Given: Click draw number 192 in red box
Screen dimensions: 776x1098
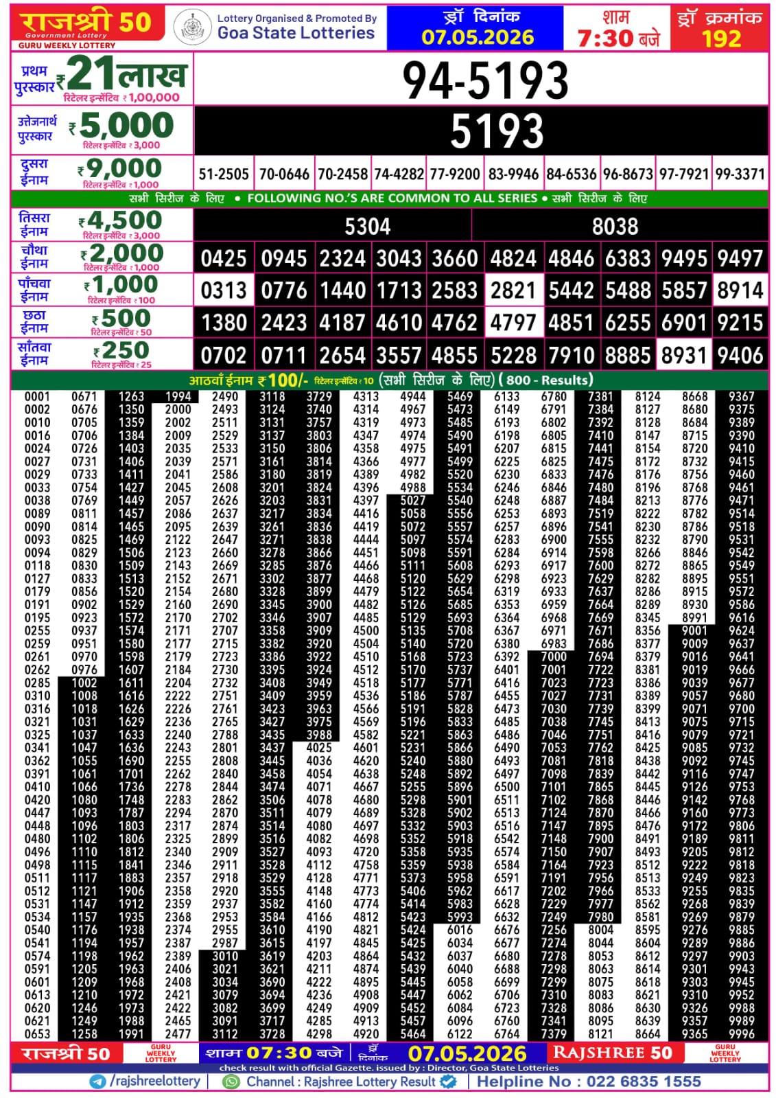Looking at the screenshot, I should (721, 38).
